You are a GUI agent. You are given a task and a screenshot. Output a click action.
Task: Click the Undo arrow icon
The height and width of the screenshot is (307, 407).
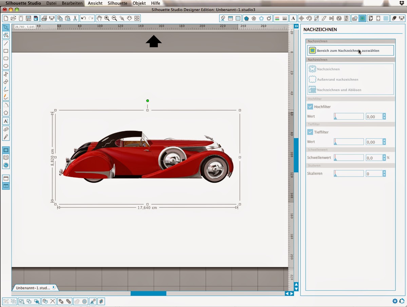click(83, 18)
